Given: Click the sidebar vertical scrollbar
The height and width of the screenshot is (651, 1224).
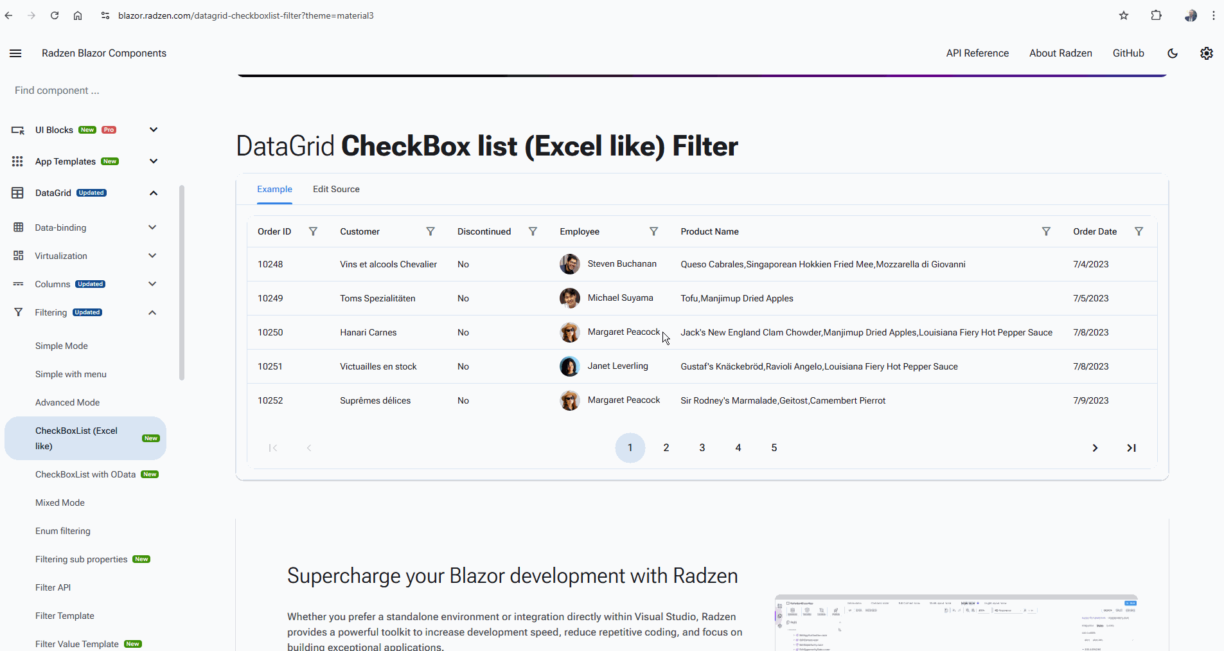Looking at the screenshot, I should coord(182,283).
